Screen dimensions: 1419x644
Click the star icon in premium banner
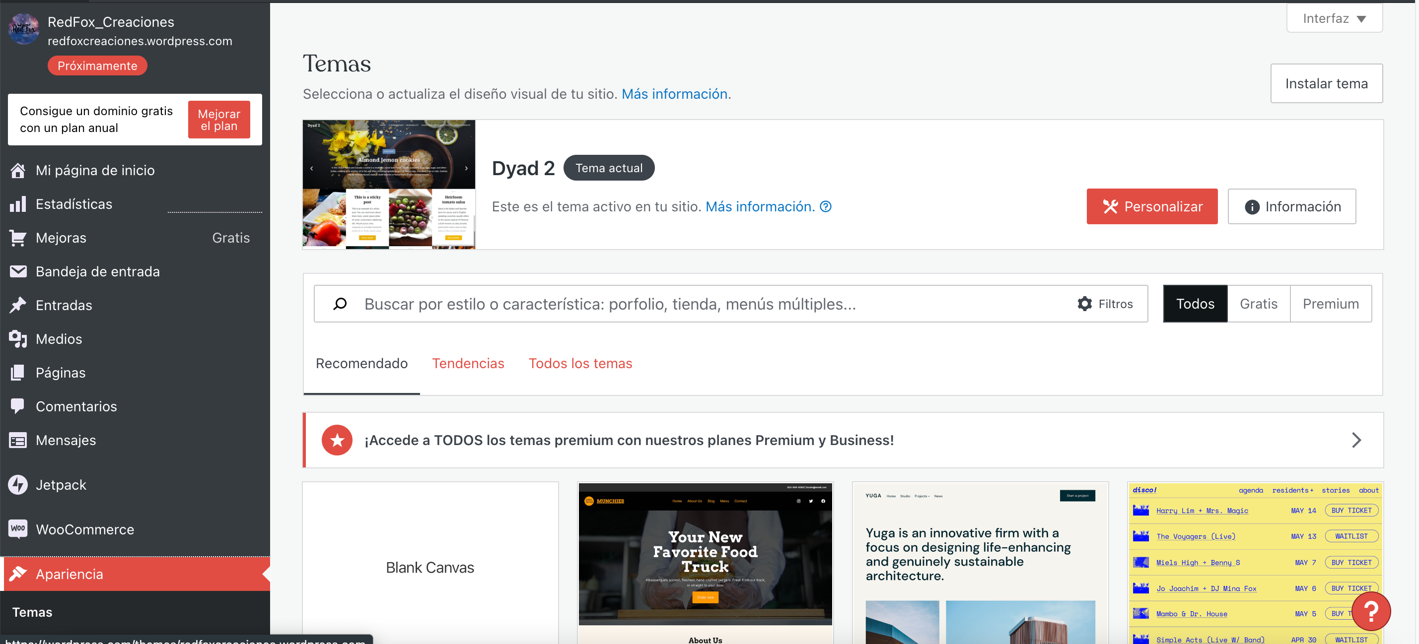(337, 440)
